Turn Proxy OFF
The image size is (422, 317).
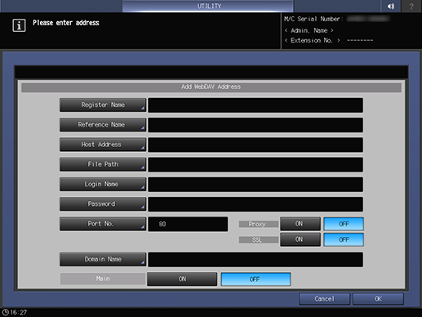[x=344, y=224]
